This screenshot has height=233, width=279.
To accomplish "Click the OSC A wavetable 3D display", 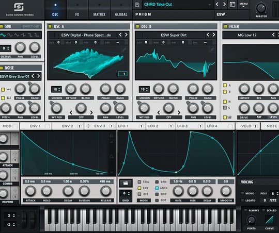I will 88,63.
